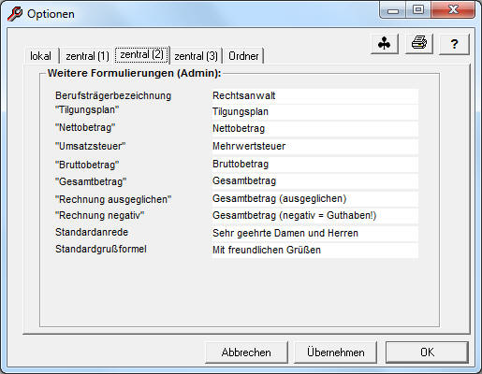Select the Bruttobetrag text field

(x=315, y=165)
